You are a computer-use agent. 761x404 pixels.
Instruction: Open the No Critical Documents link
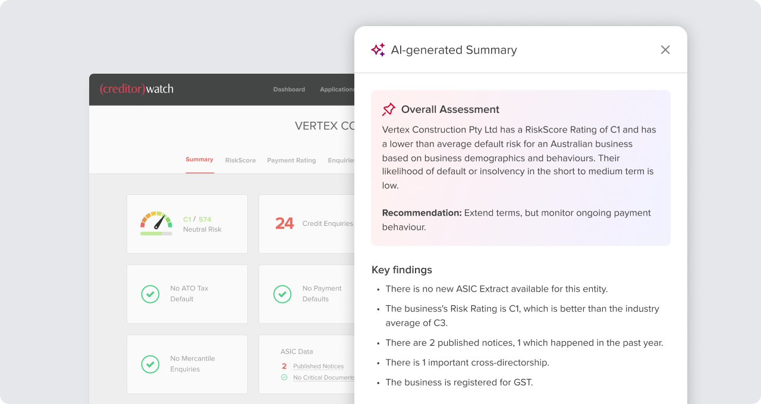tap(324, 378)
